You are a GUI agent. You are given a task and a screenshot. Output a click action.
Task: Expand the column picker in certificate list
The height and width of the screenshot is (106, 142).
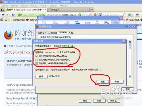(x=130, y=42)
